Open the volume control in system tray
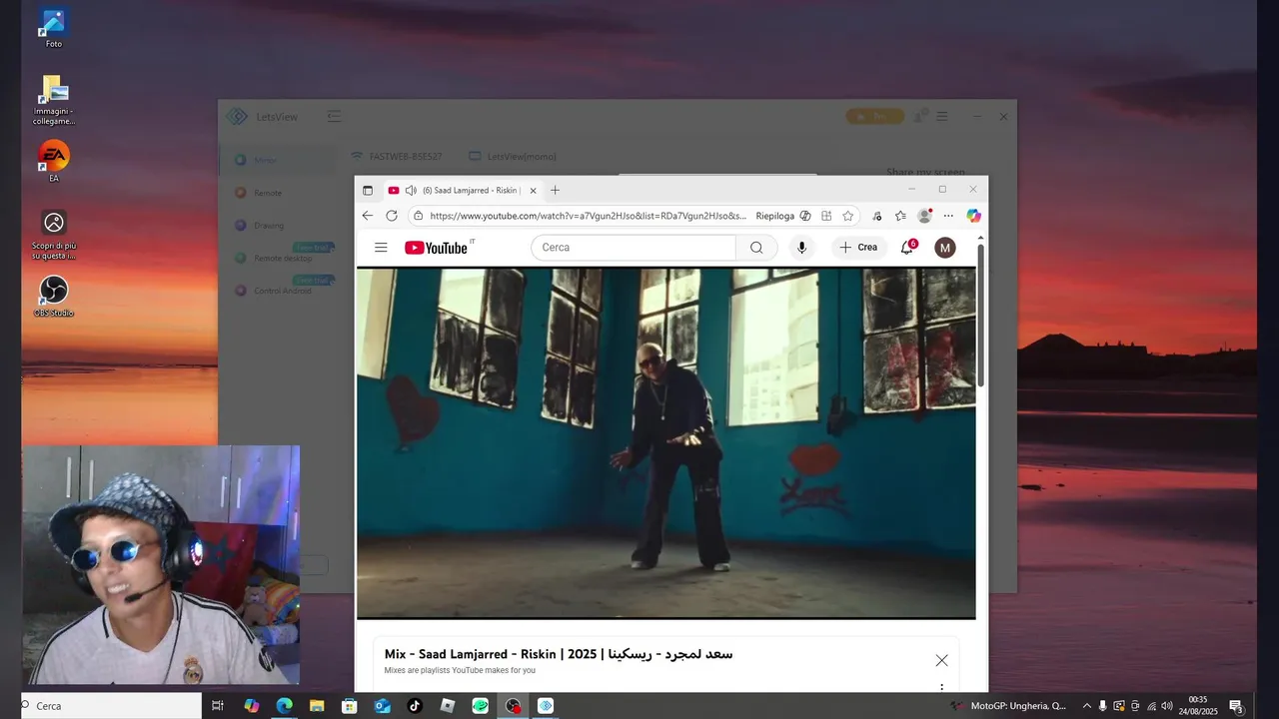1279x719 pixels. 1167,706
